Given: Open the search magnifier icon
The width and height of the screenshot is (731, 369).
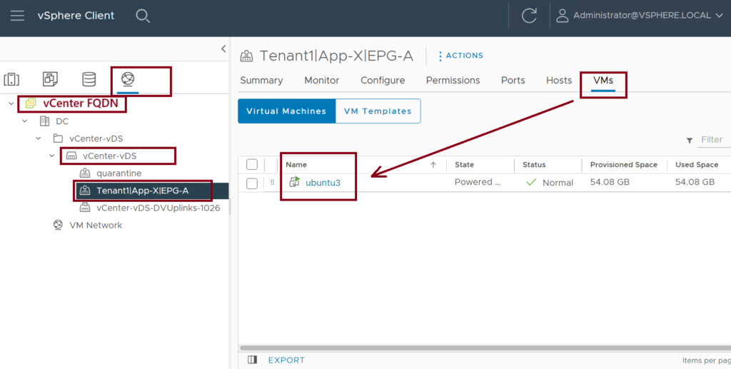Looking at the screenshot, I should [143, 16].
